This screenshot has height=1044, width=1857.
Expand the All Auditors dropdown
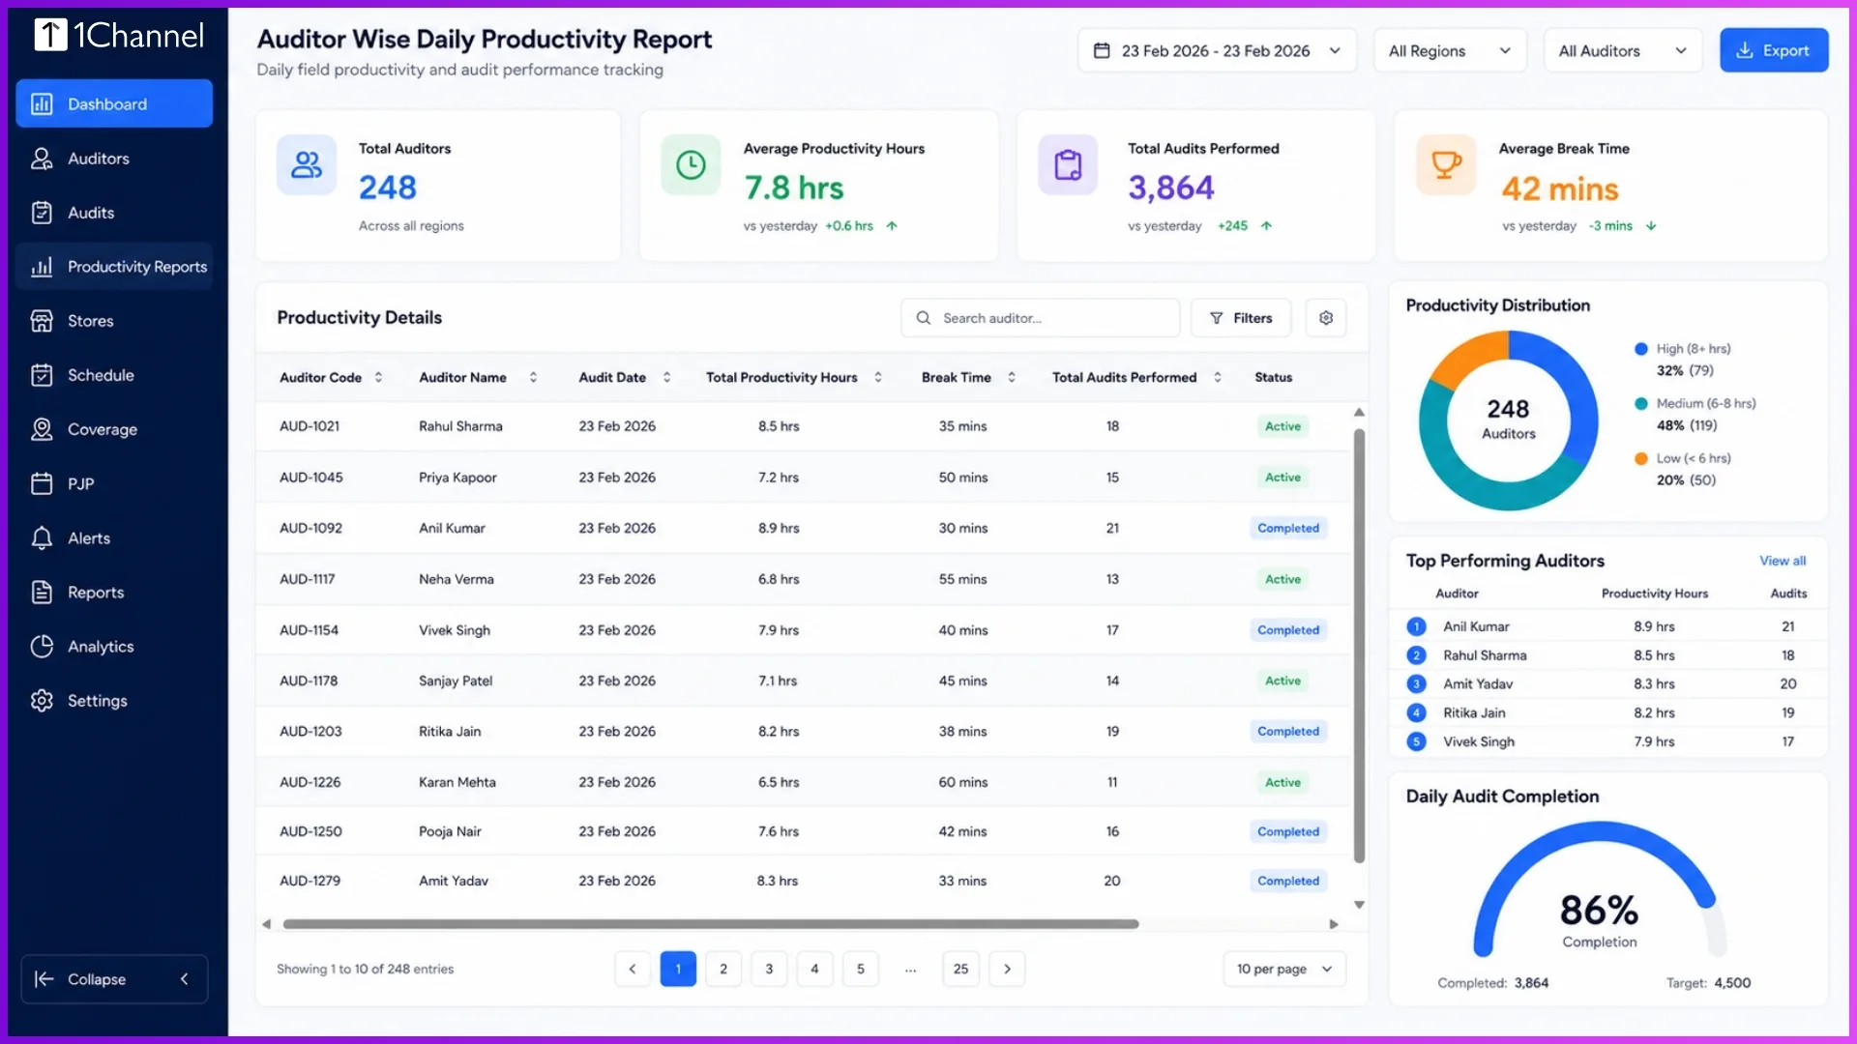(1622, 50)
